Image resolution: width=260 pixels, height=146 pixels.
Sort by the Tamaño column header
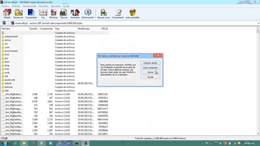33,29
